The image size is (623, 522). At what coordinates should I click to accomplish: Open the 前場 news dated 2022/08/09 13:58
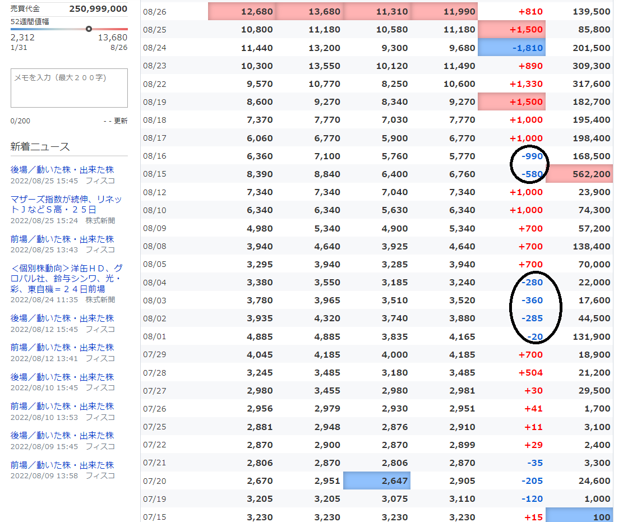(x=62, y=465)
